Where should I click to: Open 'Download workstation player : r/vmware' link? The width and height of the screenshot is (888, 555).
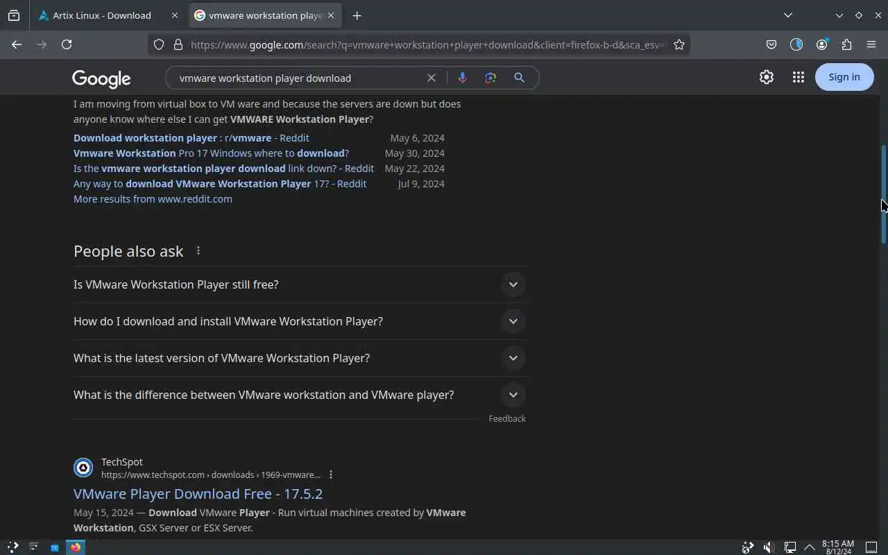(x=191, y=137)
